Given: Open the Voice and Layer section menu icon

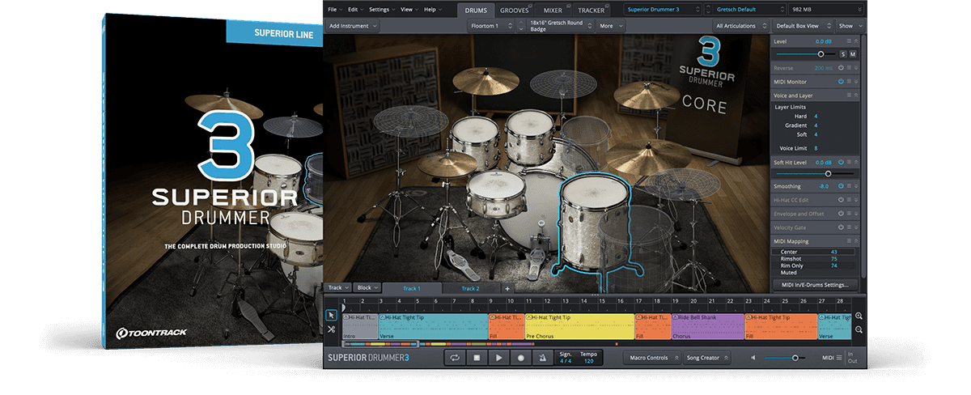Looking at the screenshot, I should point(848,96).
